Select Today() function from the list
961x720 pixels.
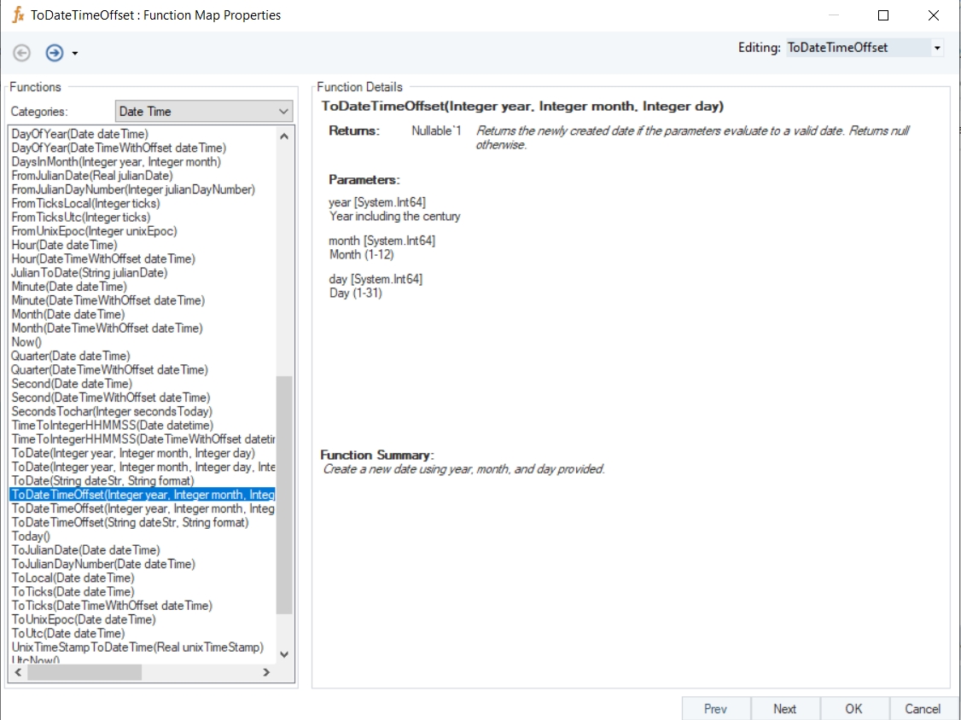click(32, 537)
